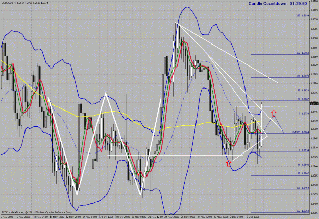Click Fibonacci level label 162 1.2968
Screen dimensions: 319x219
coord(303,53)
